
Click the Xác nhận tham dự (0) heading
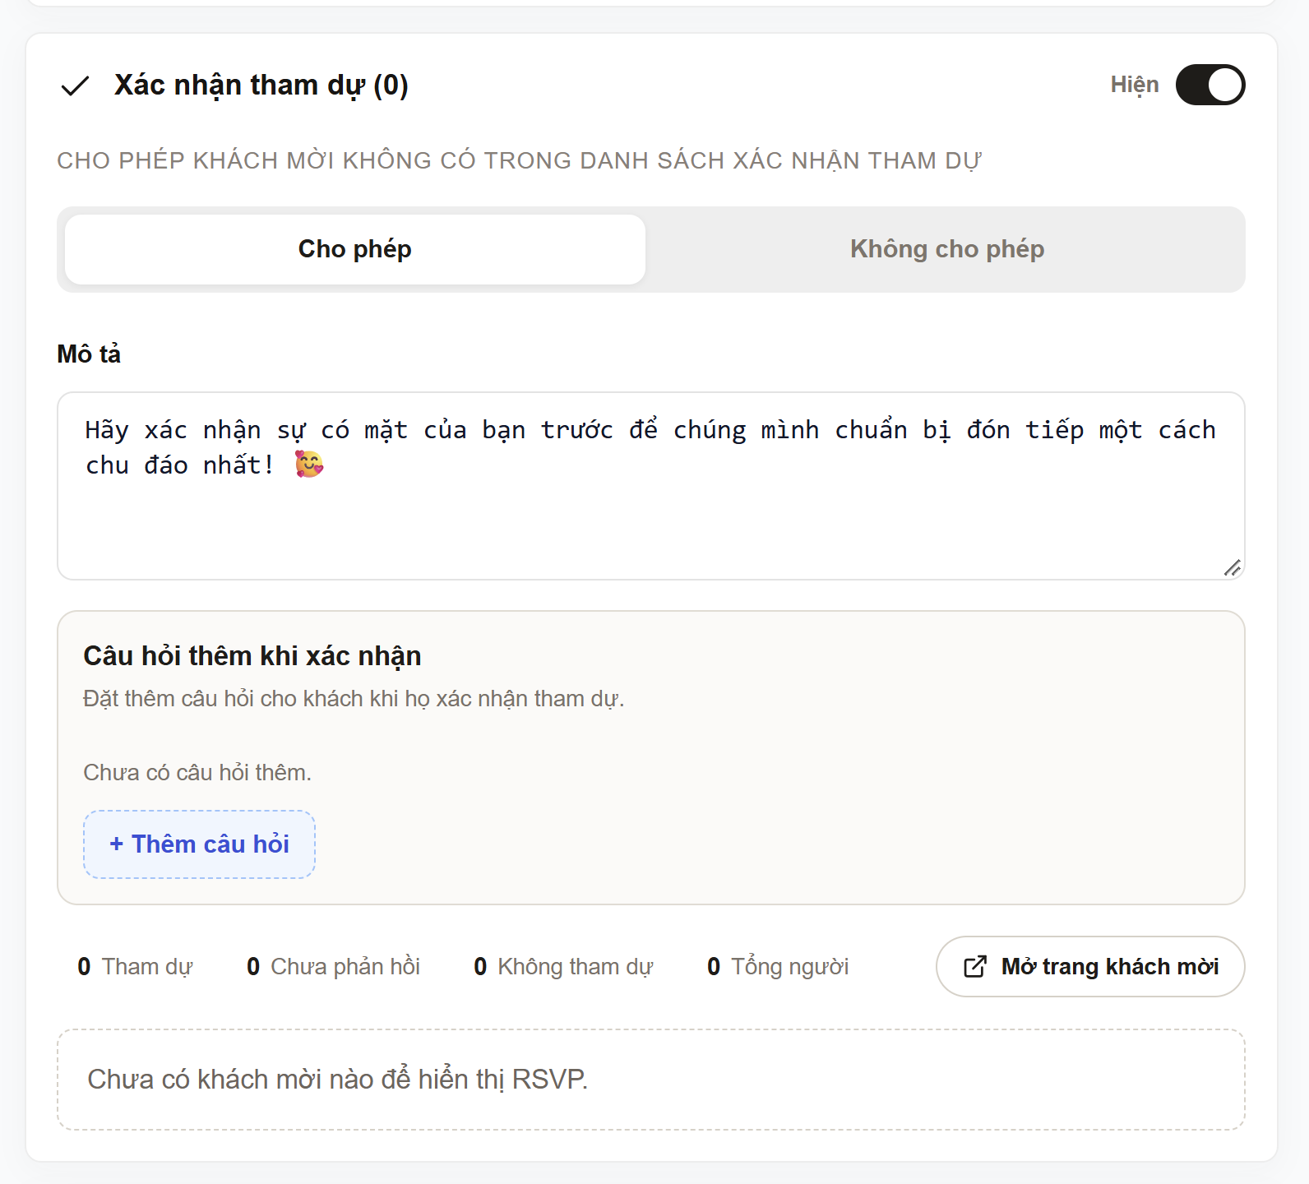pyautogui.click(x=261, y=86)
